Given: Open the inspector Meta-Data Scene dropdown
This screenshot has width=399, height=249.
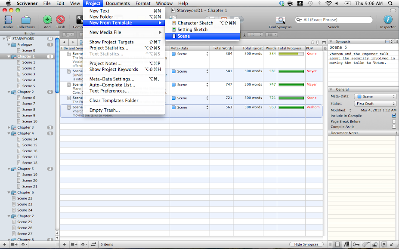Looking at the screenshot, I should coord(375,96).
